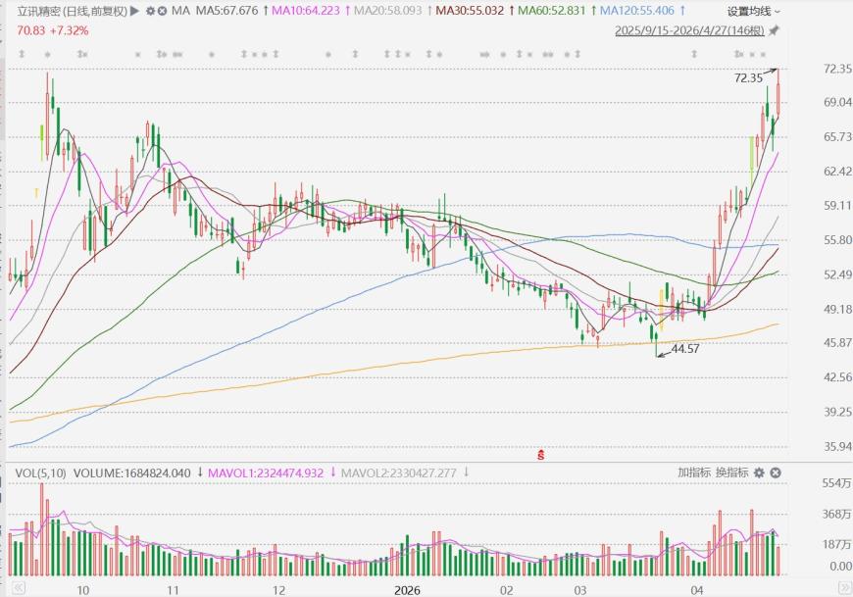Click the play triangle beside 立讯精密 title
This screenshot has height=597, width=853.
tap(135, 11)
